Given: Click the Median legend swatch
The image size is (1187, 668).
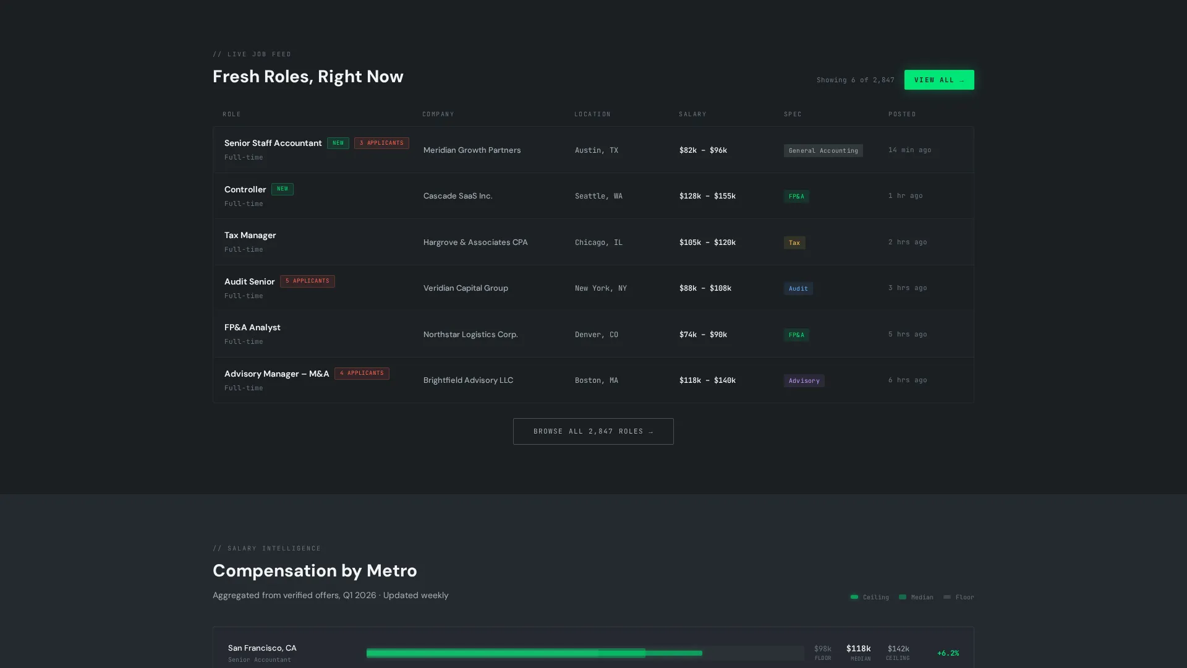Looking at the screenshot, I should 902,597.
